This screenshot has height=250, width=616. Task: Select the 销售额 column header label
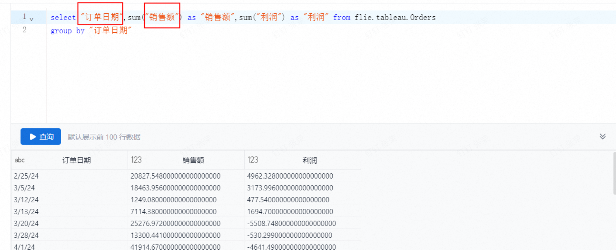[193, 160]
